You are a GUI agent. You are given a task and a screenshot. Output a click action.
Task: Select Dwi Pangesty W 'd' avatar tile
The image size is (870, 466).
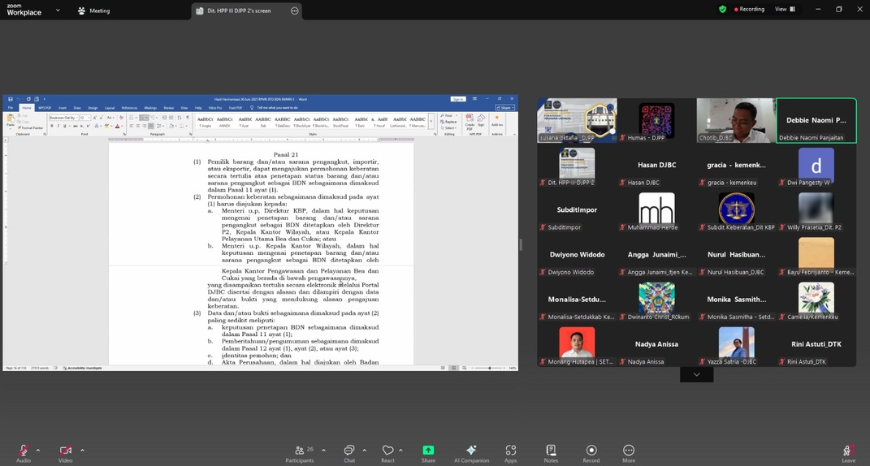tap(816, 166)
